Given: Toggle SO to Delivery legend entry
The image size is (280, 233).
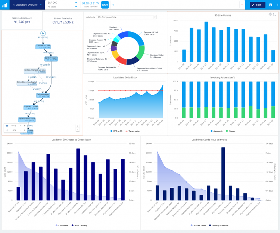Looking at the screenshot, I should click(x=79, y=226).
